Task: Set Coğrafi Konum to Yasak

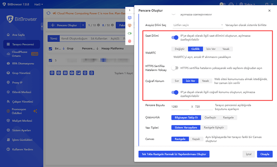Action: pyautogui.click(x=205, y=81)
